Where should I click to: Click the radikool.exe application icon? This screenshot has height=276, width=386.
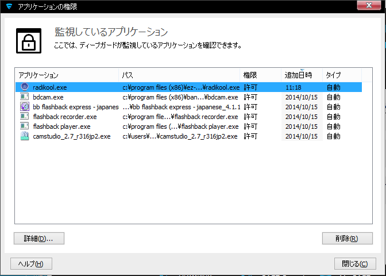(x=25, y=87)
